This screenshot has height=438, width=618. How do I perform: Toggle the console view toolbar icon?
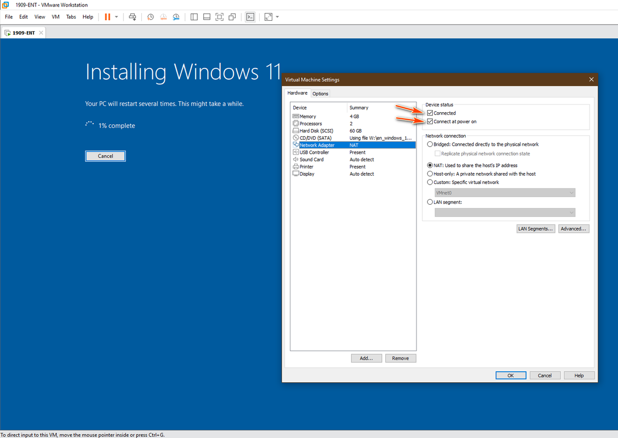[x=250, y=17]
